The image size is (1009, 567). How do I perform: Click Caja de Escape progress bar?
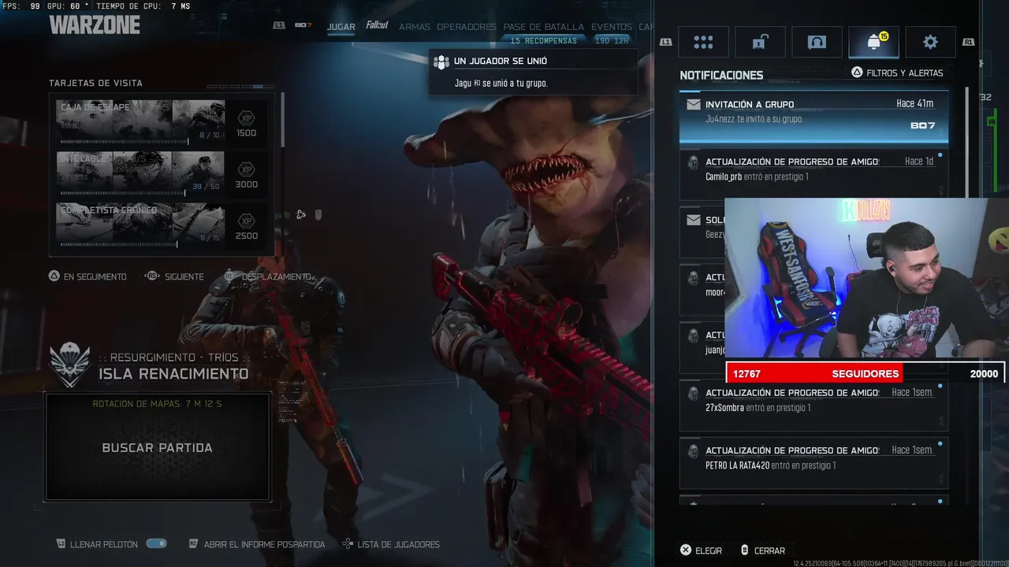pyautogui.click(x=125, y=142)
